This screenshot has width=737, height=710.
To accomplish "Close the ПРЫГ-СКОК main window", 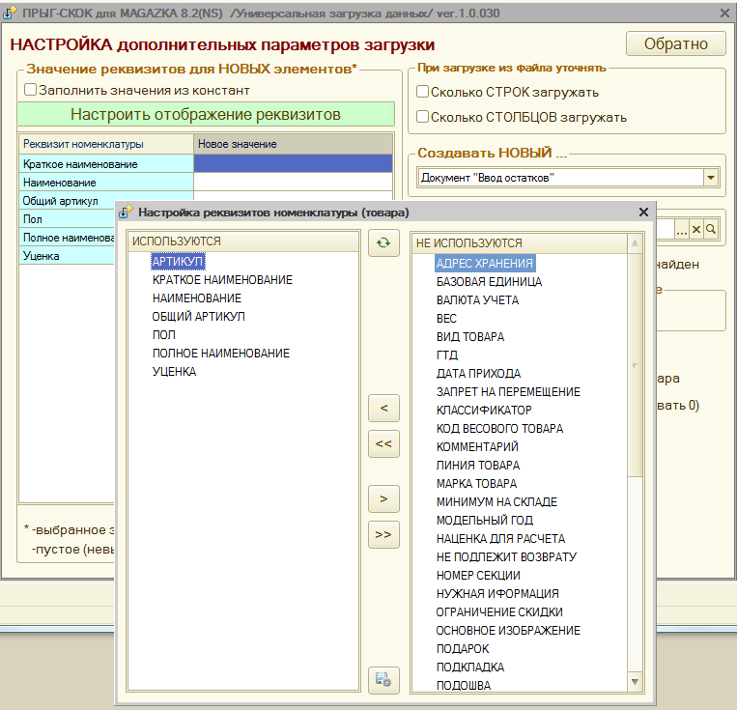I will [x=724, y=14].
